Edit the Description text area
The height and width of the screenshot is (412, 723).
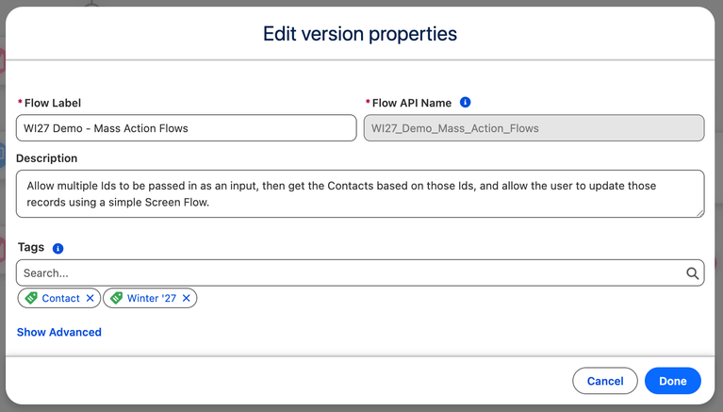360,194
